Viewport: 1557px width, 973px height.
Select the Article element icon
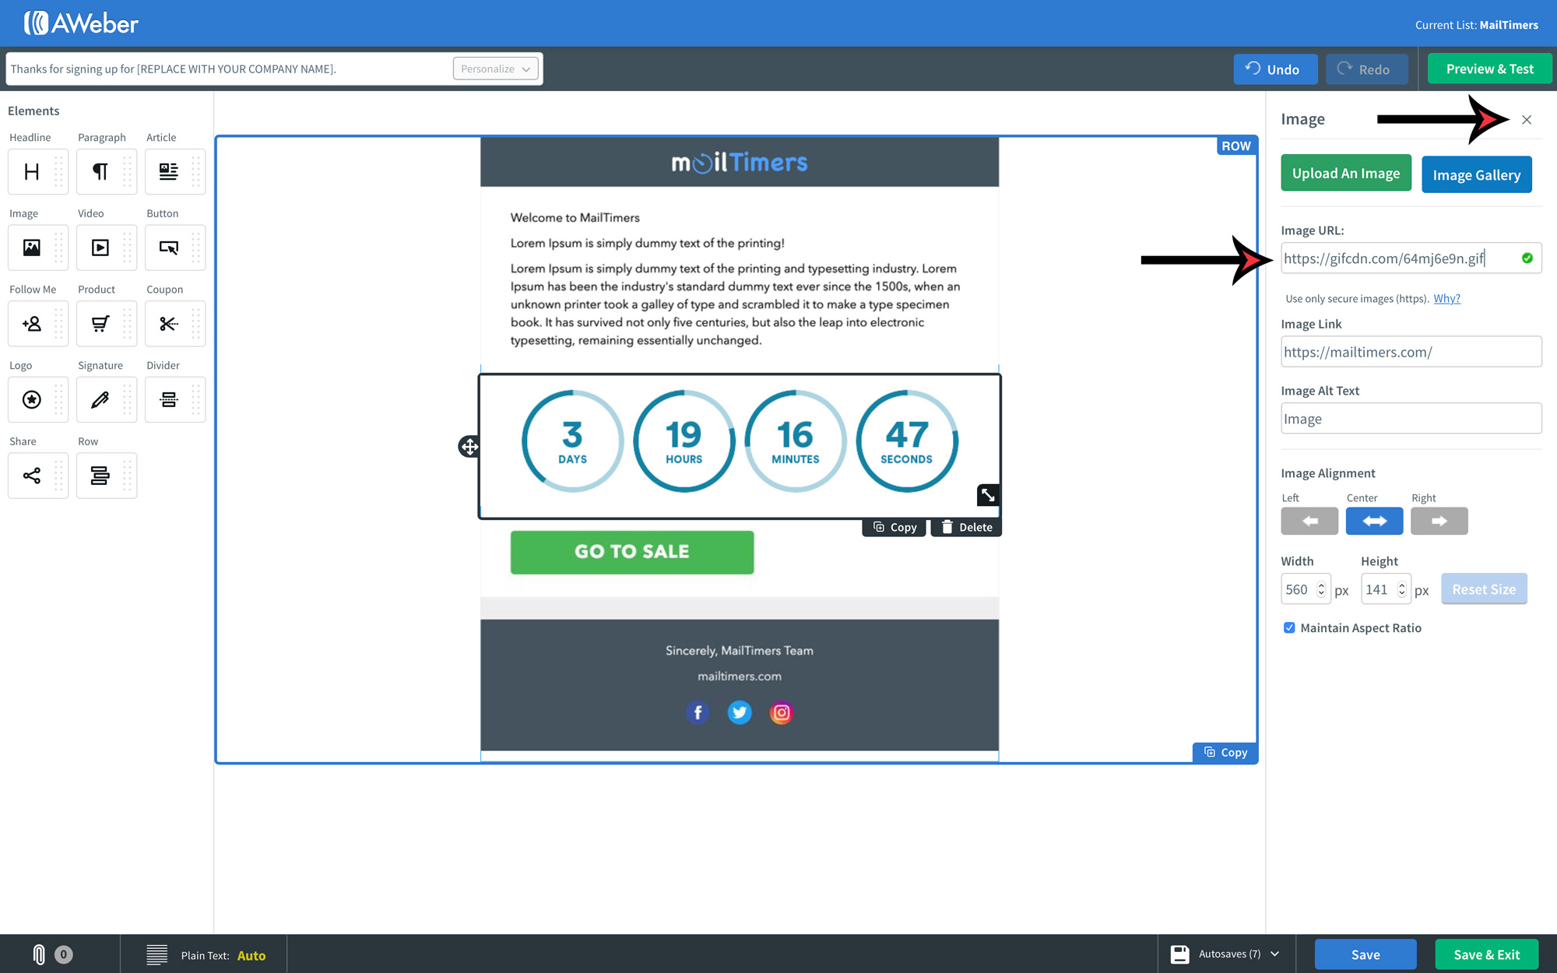[169, 171]
